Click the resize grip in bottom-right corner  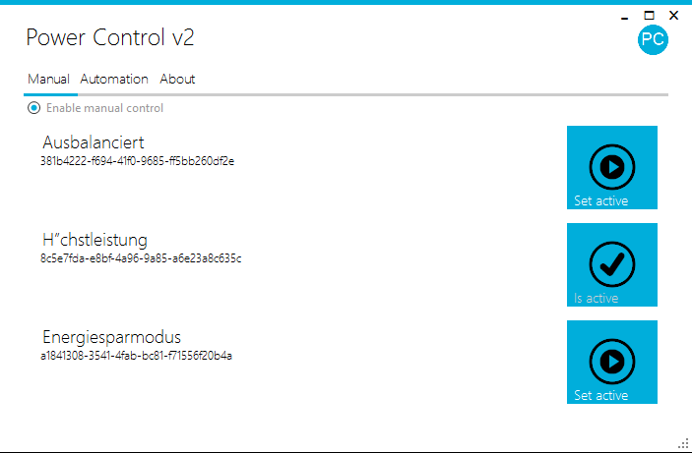682,443
